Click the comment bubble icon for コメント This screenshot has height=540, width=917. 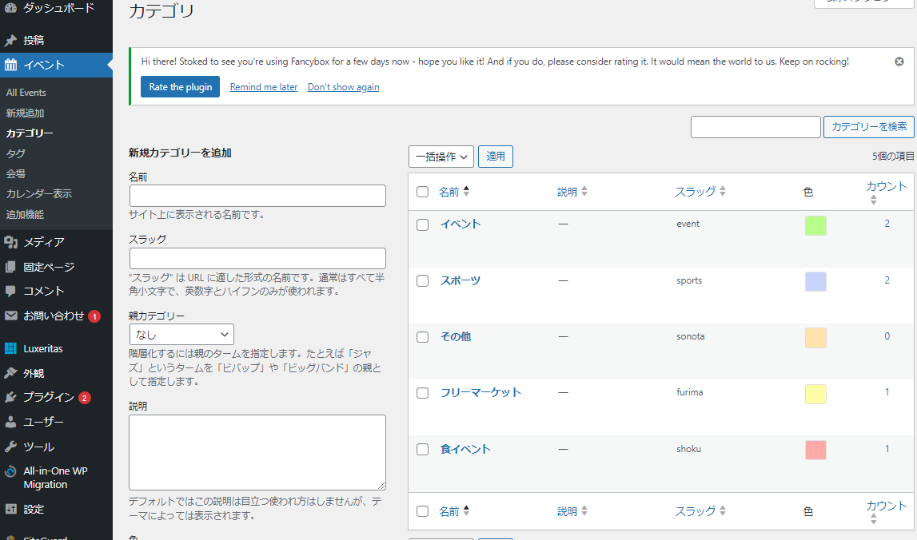tap(10, 291)
